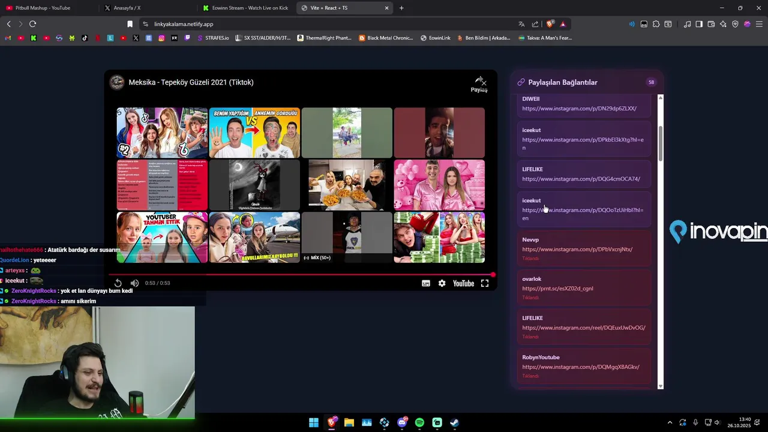
Task: Open Leo AI sparkle icon
Action: (x=723, y=24)
